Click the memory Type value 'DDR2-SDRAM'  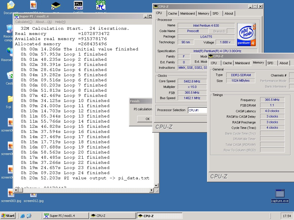click(241, 75)
